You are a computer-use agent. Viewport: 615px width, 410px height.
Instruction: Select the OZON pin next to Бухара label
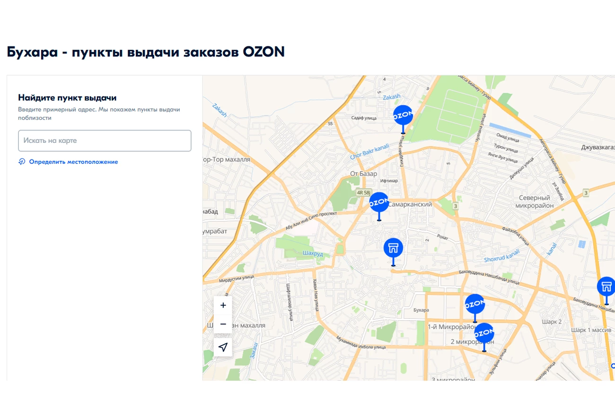(475, 304)
